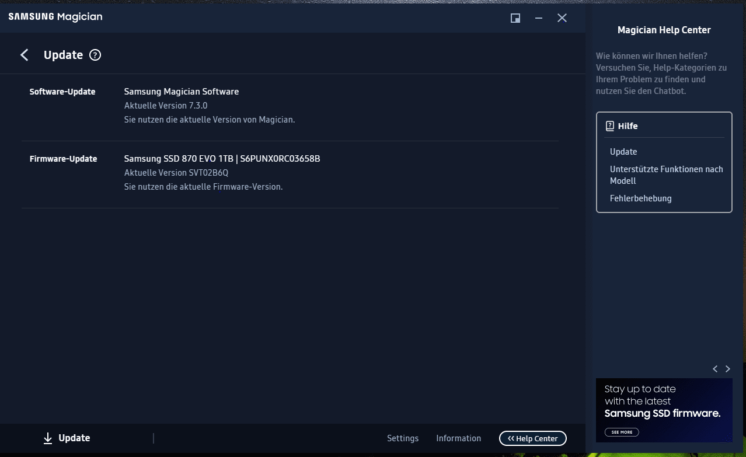Collapse the Help Center panel button

(533, 438)
